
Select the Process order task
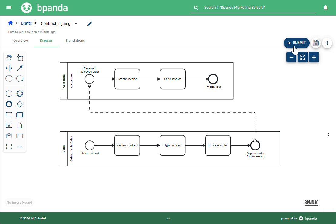tap(218, 145)
